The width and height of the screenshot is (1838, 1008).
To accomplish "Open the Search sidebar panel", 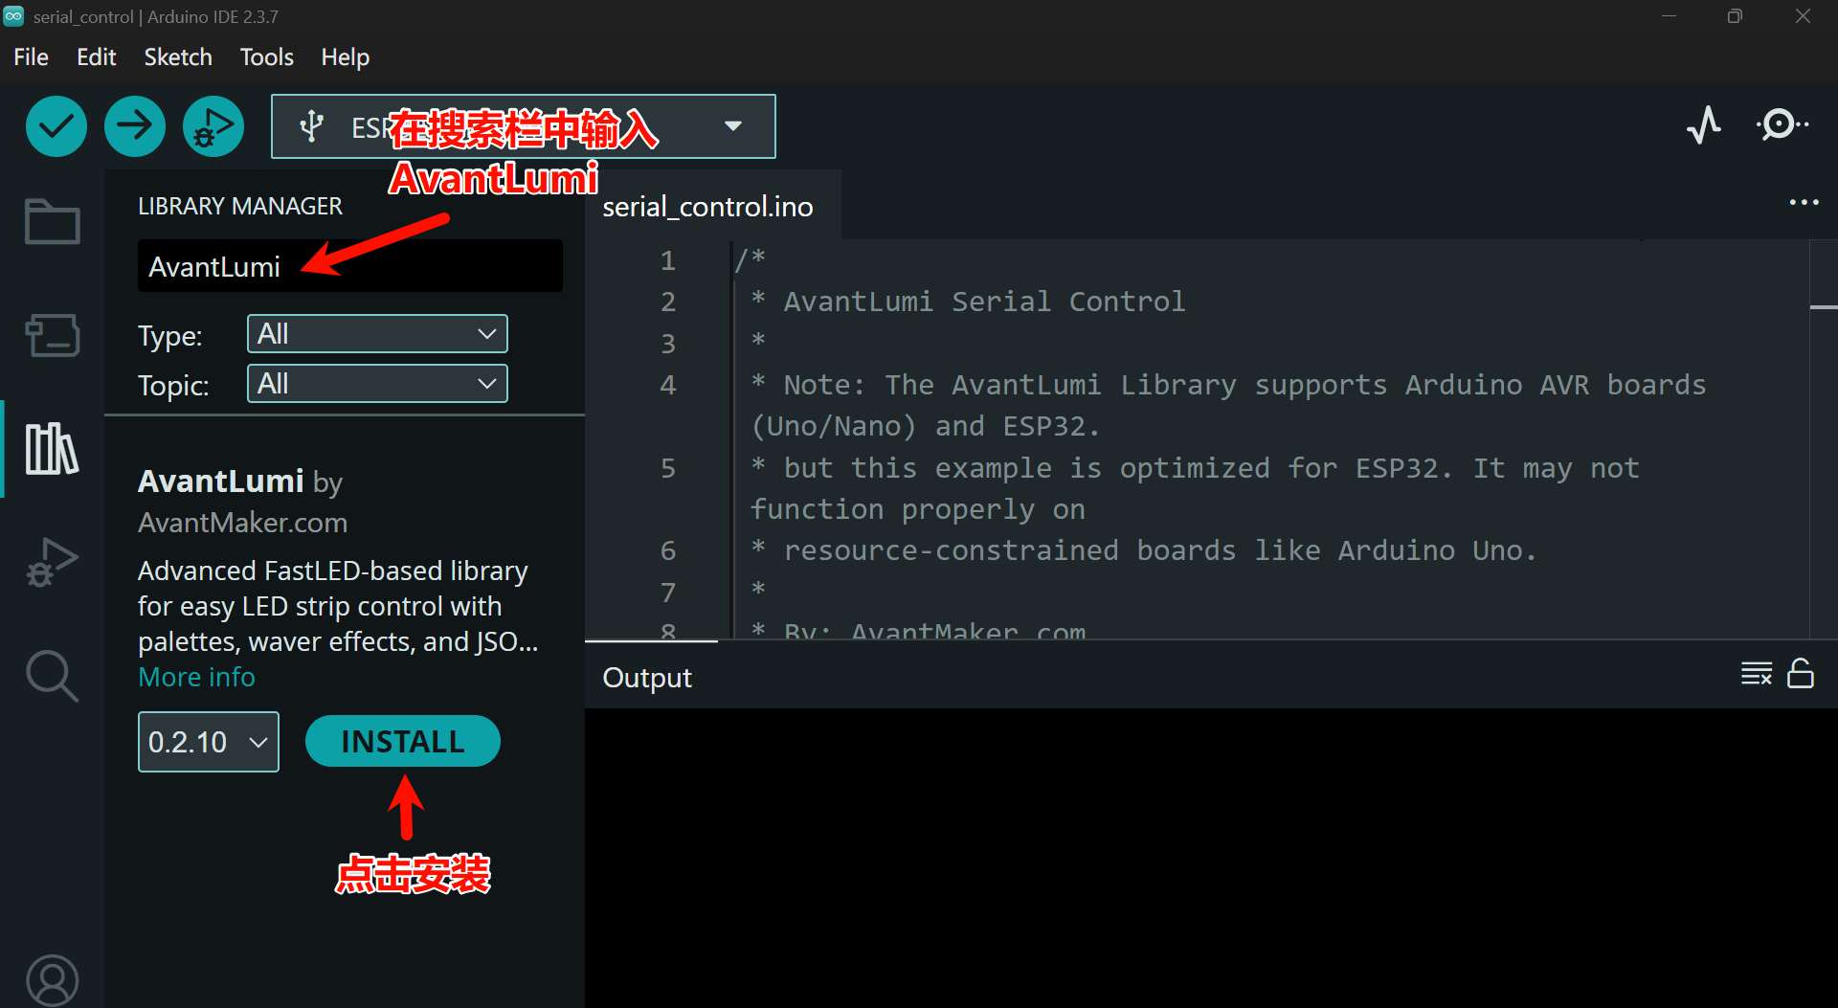I will pos(52,676).
